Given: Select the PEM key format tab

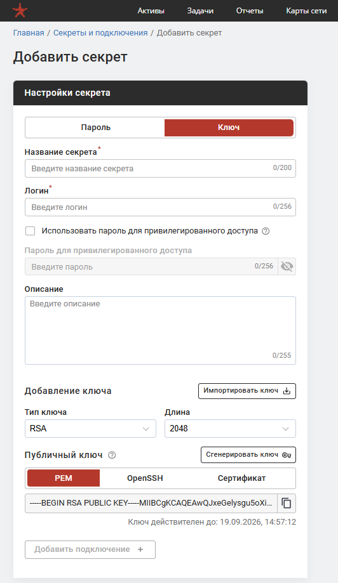Looking at the screenshot, I should (64, 478).
